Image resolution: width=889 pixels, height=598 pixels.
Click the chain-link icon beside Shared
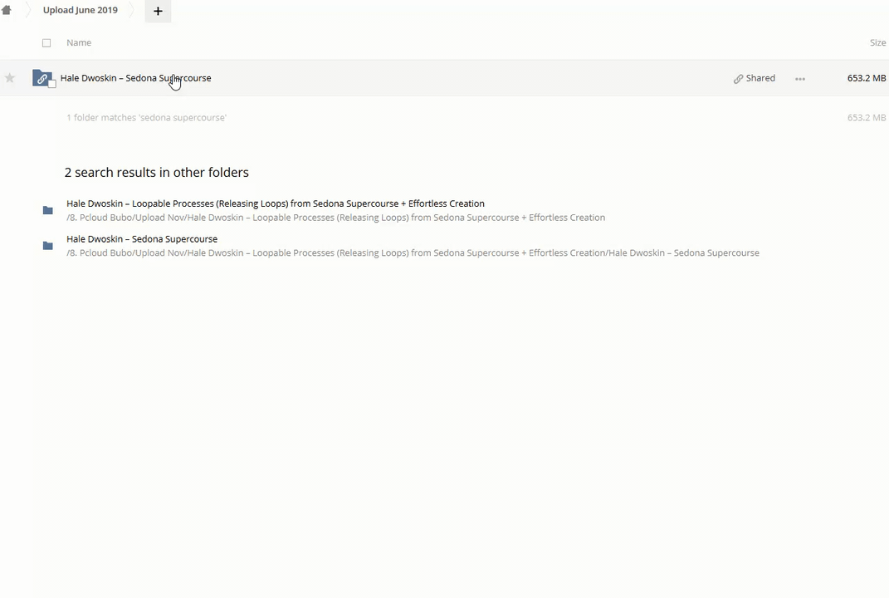(738, 79)
